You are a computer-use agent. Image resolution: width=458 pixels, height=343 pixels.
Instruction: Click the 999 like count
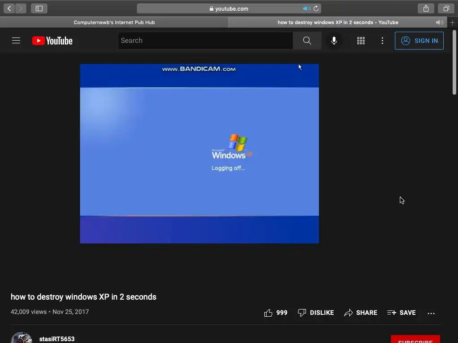[282, 313]
